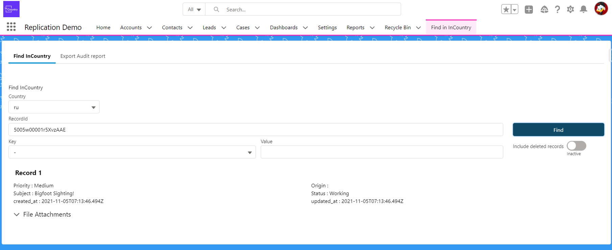Open the search scope All dropdown

(194, 9)
